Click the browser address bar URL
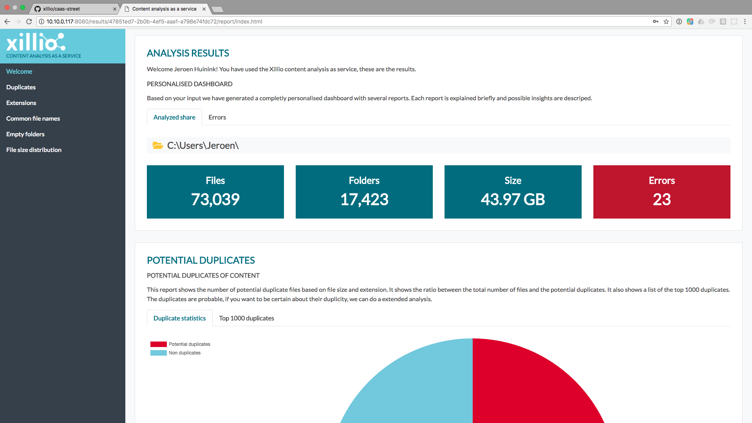Image resolution: width=752 pixels, height=423 pixels. tap(154, 22)
